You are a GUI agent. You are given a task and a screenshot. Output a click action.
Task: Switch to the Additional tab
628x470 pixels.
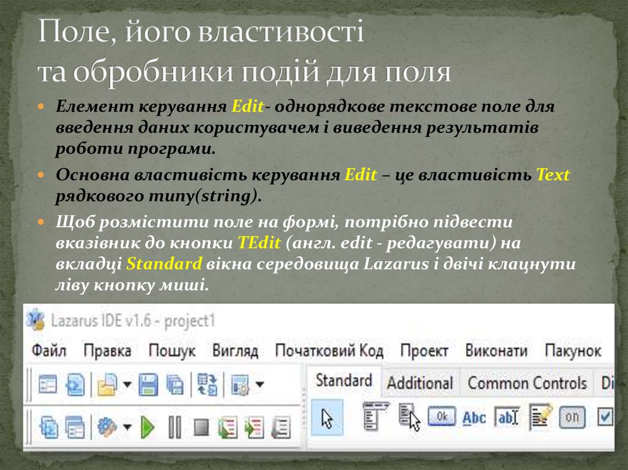420,383
